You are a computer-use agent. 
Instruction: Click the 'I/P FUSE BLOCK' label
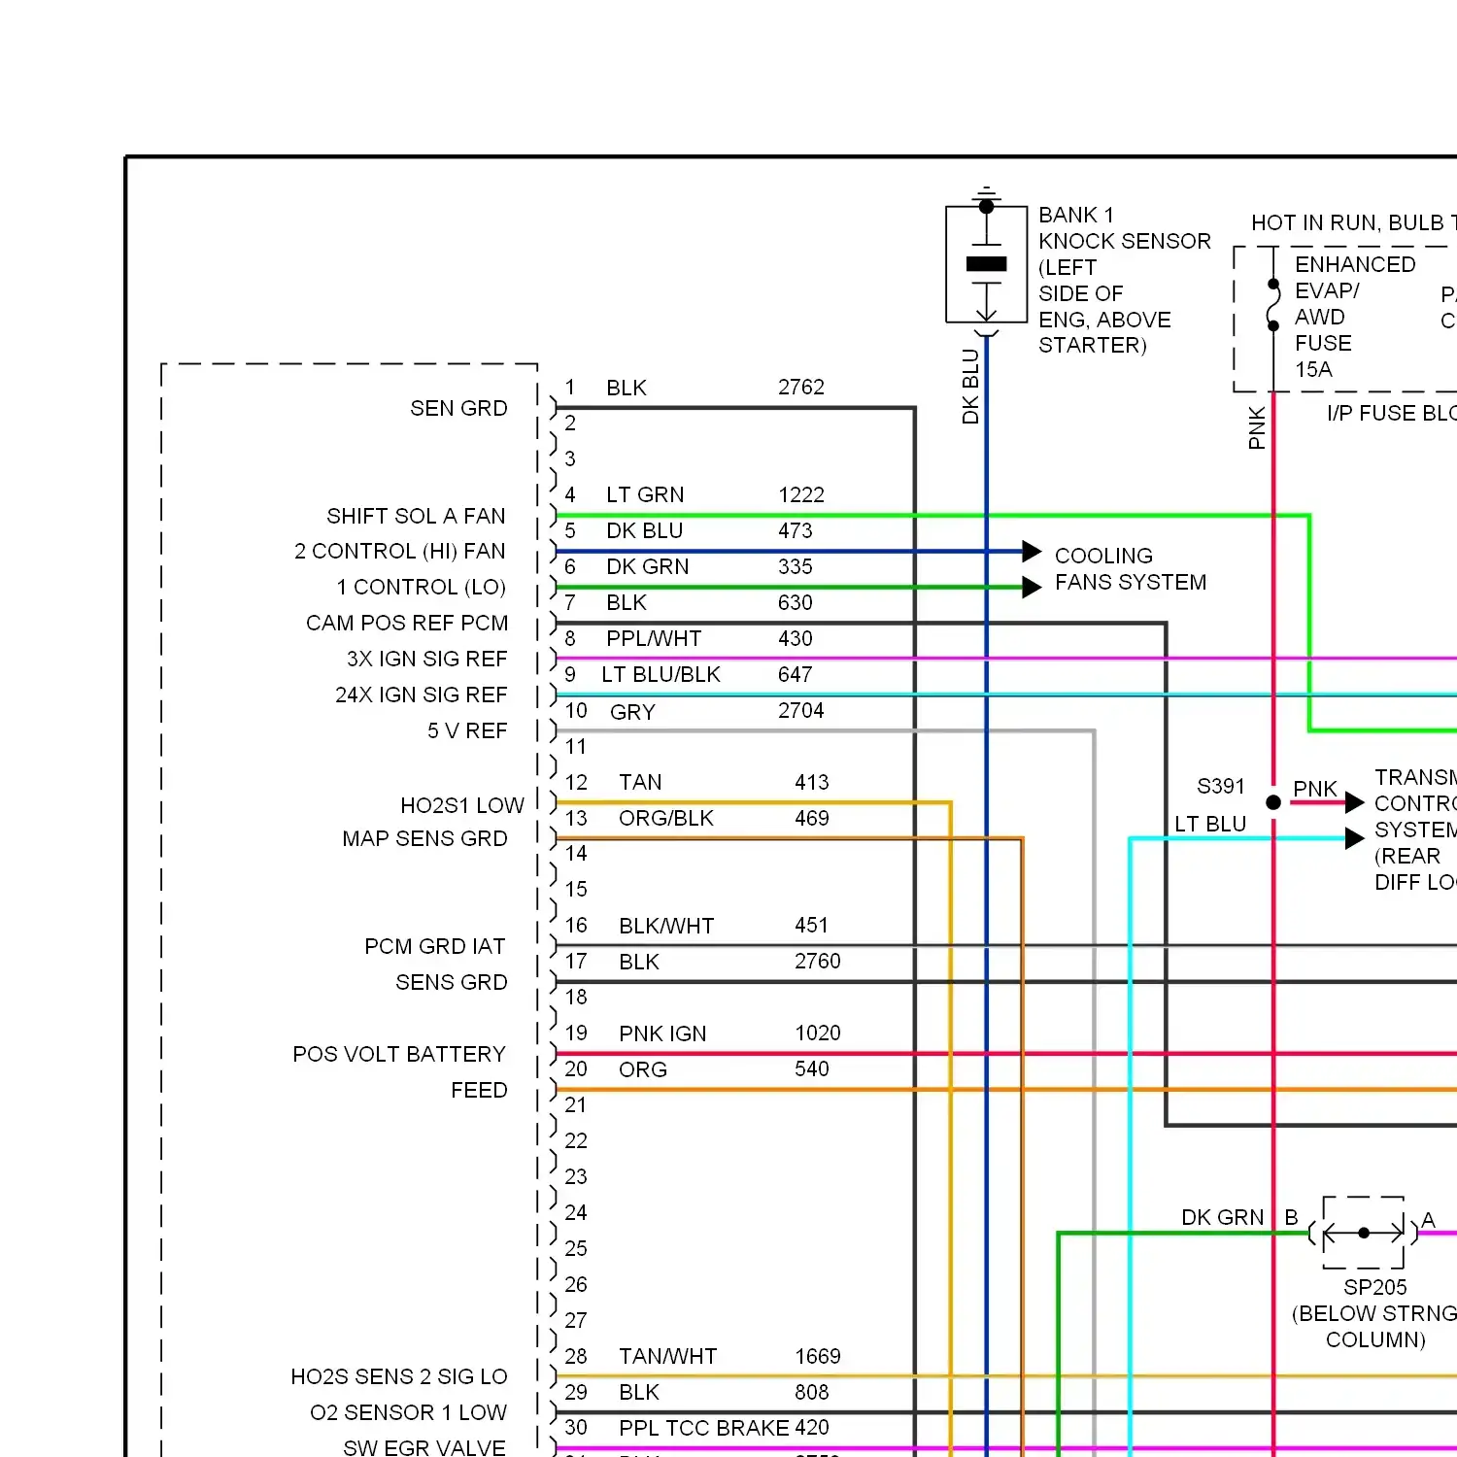1392,413
